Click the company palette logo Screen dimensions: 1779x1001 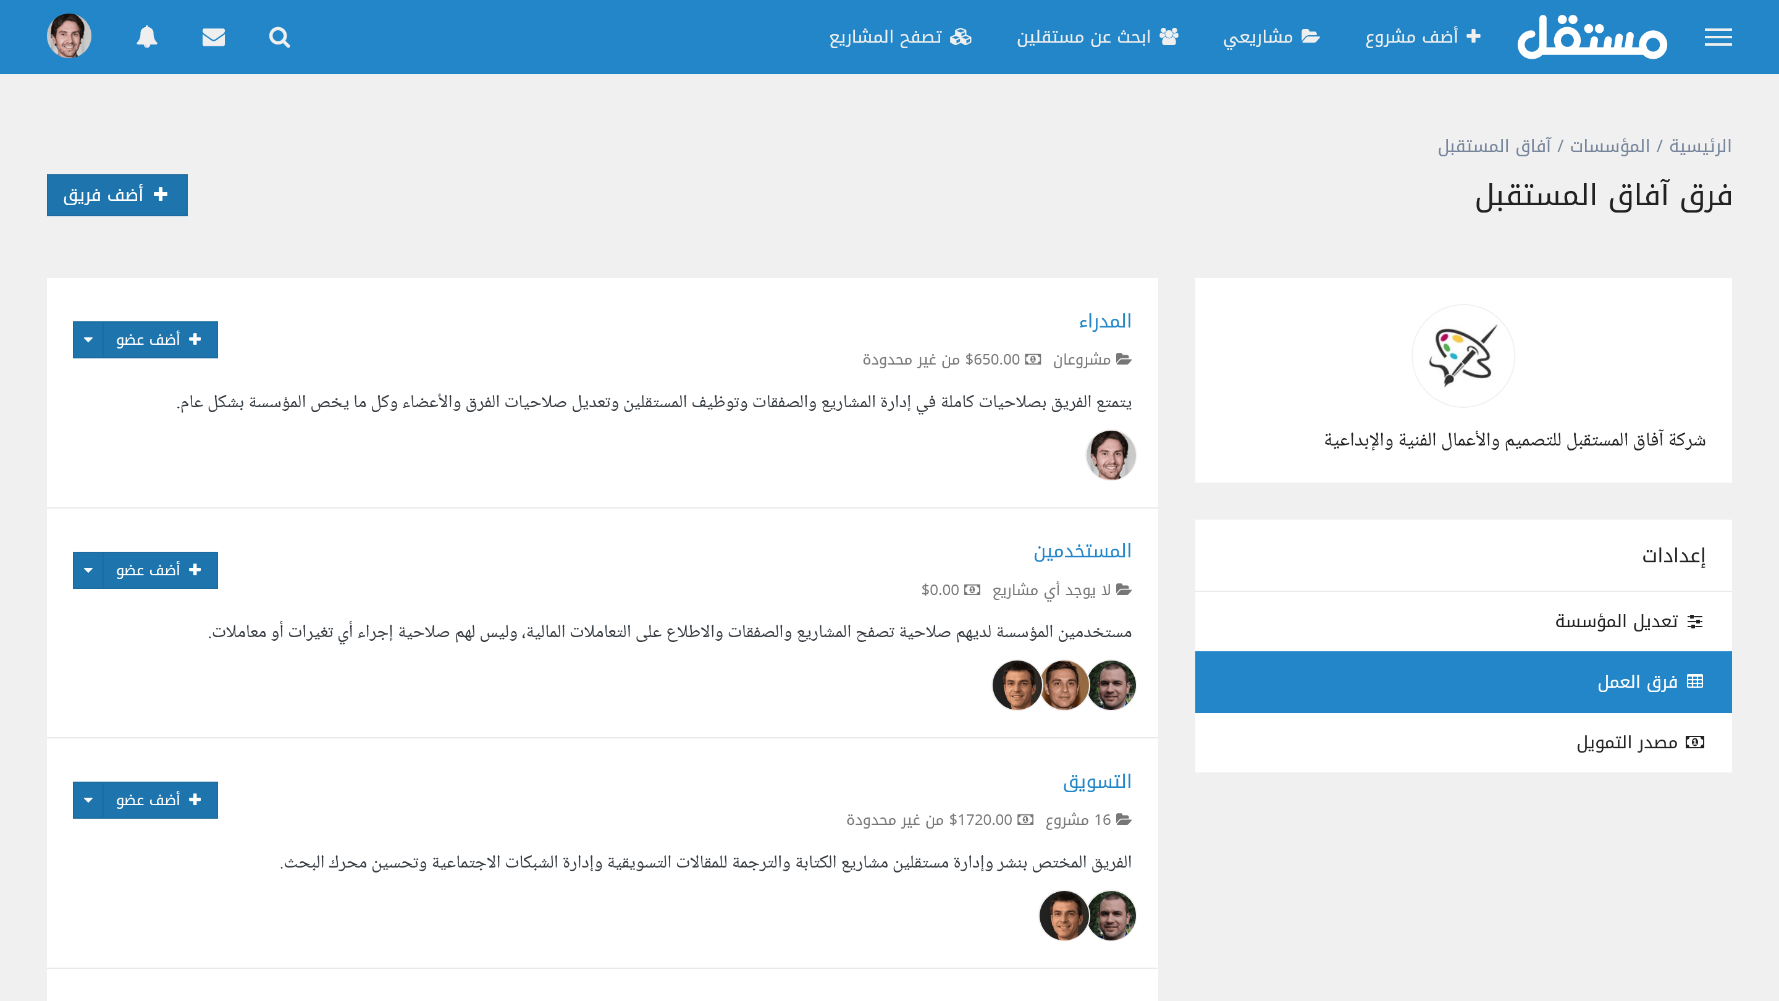point(1463,356)
